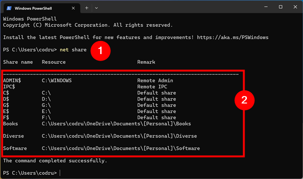Click the C$ share name
303x179 pixels.
click(6, 93)
